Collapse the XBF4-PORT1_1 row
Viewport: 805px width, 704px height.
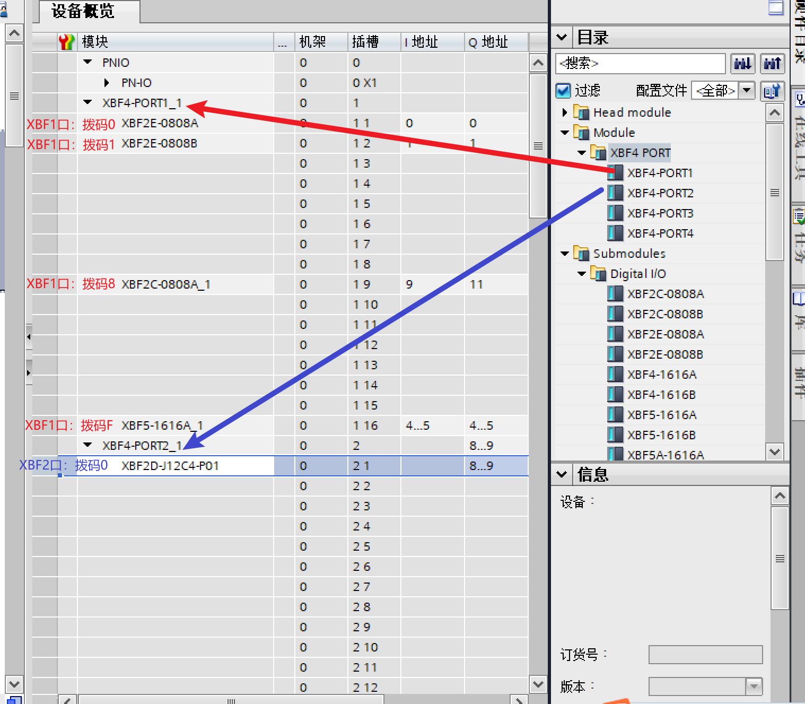(88, 103)
